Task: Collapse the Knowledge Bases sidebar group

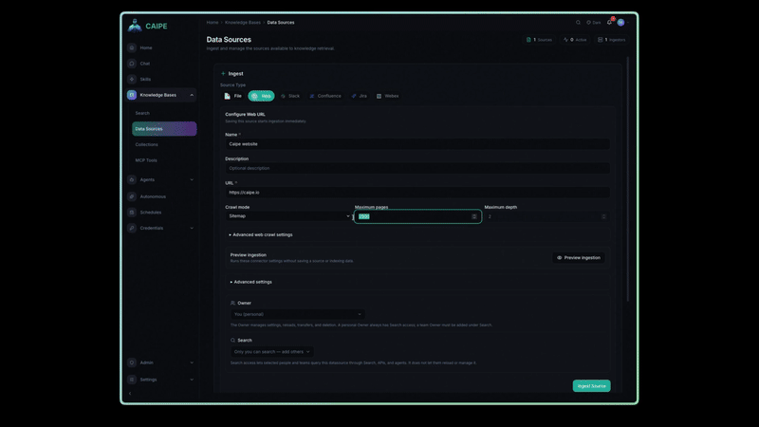Action: coord(192,95)
